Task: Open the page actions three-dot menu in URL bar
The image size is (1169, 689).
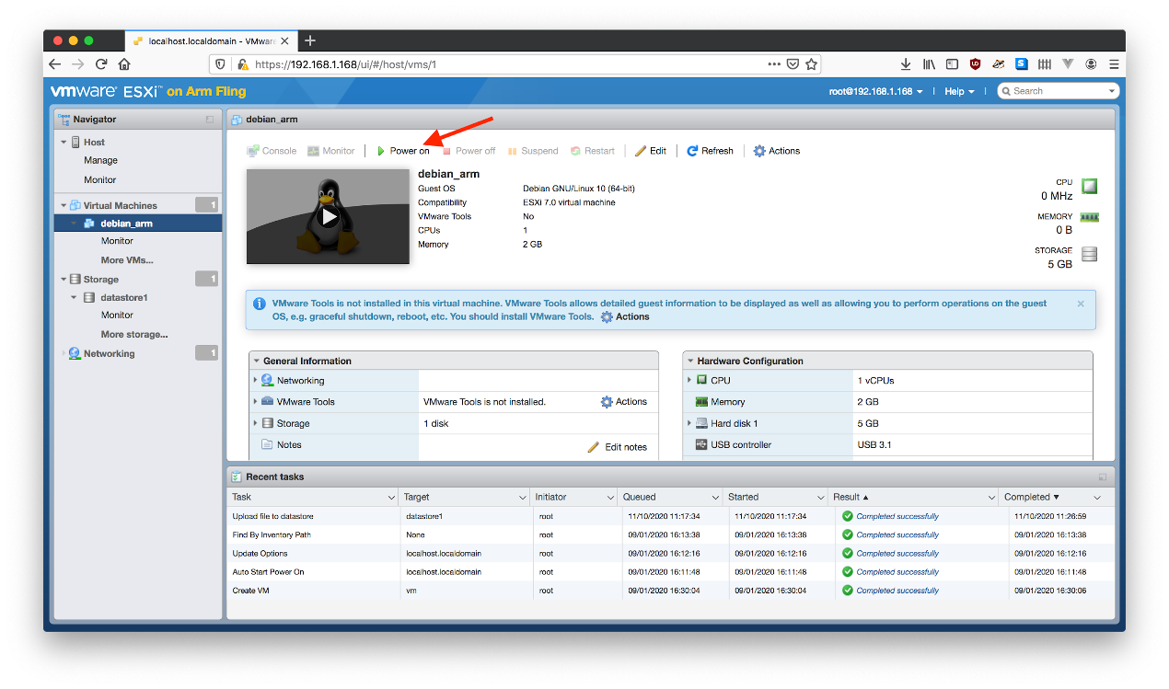Action: tap(775, 64)
